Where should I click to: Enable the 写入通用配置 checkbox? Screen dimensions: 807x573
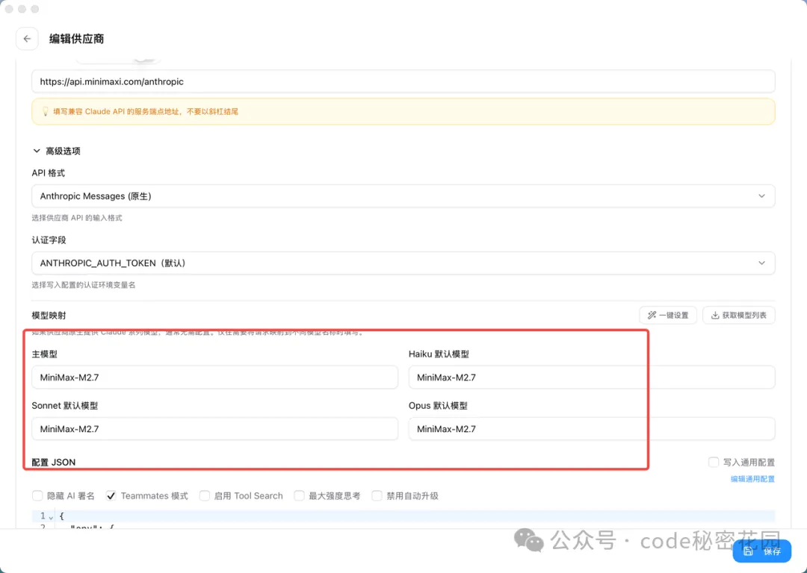coord(714,462)
